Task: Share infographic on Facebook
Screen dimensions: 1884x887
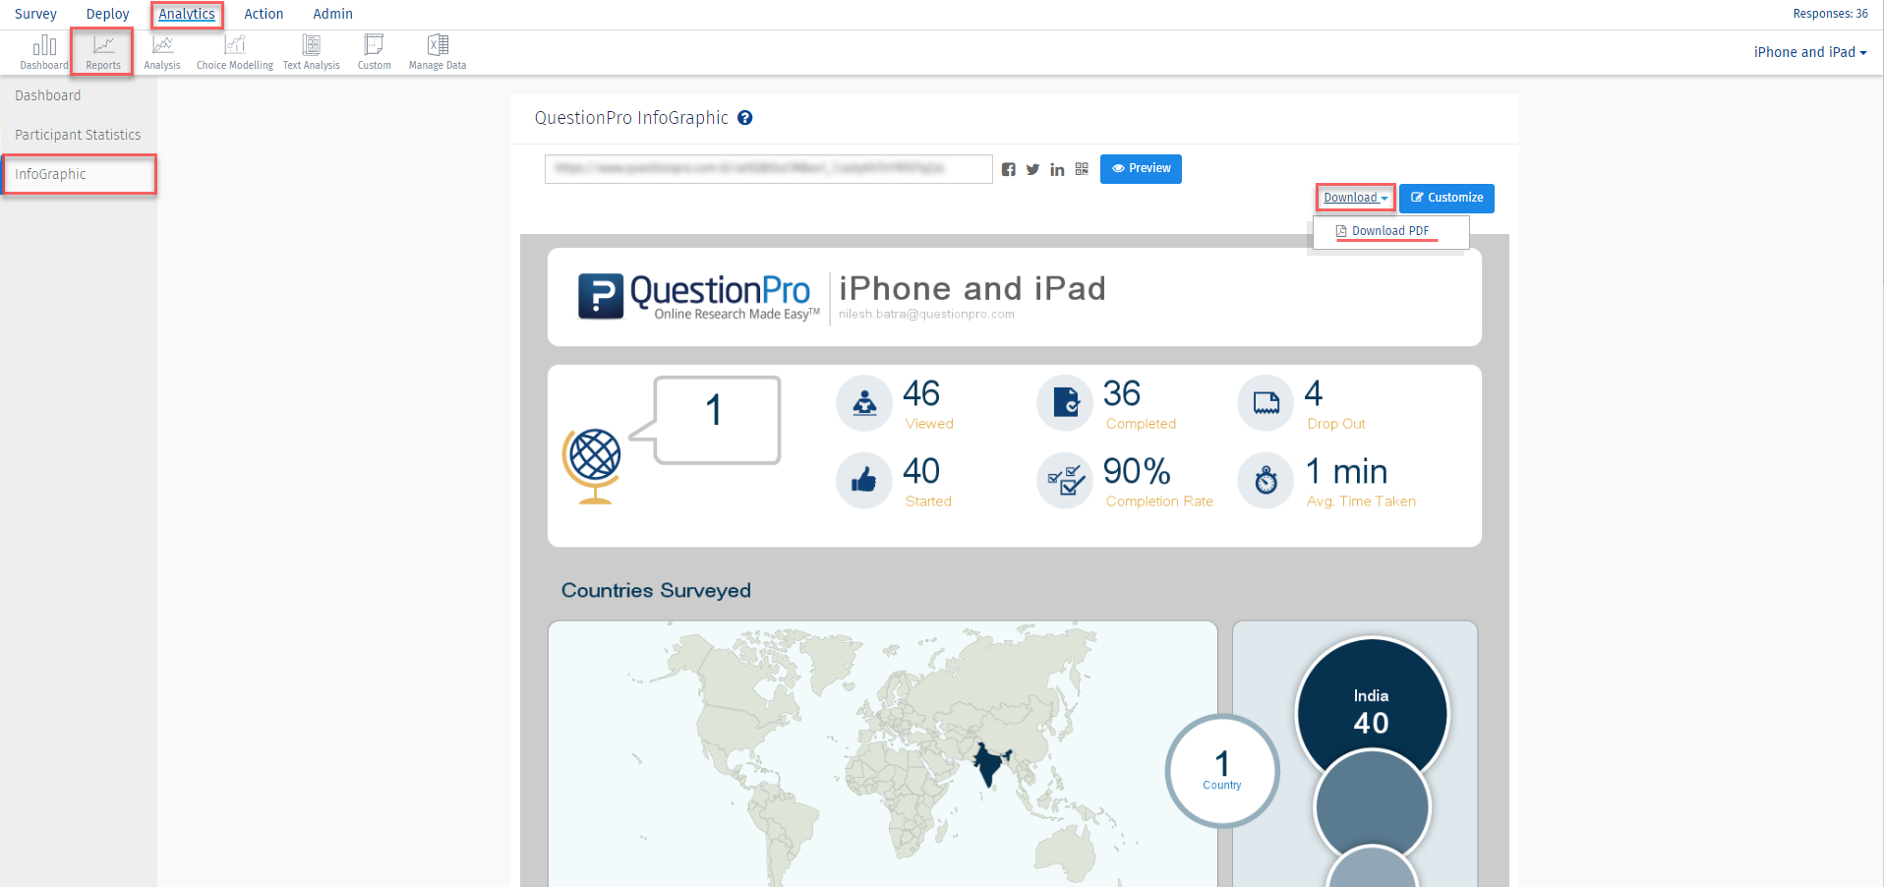Action: [1009, 169]
